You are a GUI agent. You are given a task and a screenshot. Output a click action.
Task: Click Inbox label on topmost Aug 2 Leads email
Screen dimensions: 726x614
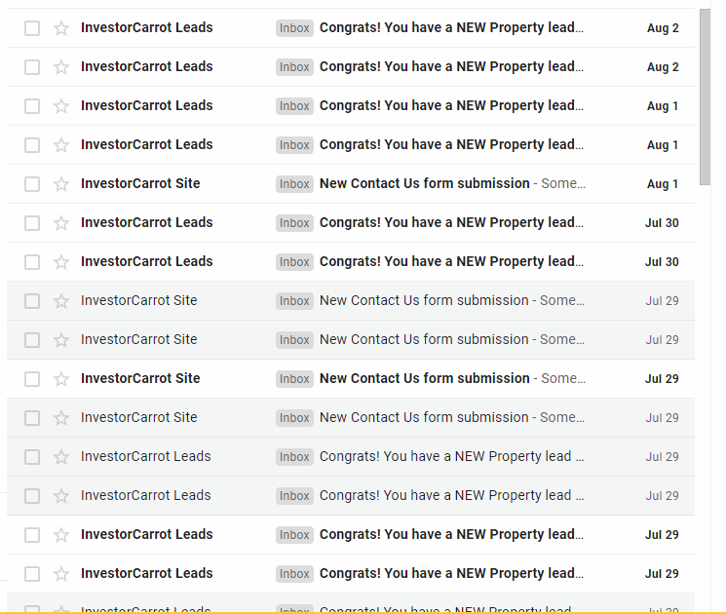pyautogui.click(x=294, y=28)
